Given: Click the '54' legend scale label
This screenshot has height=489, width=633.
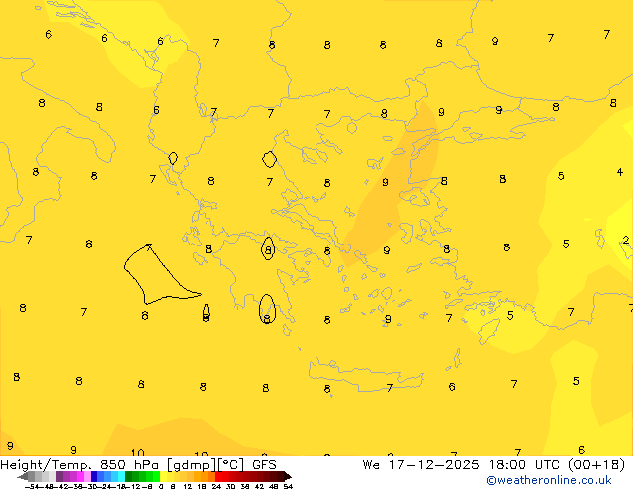Looking at the screenshot, I should (x=288, y=486).
